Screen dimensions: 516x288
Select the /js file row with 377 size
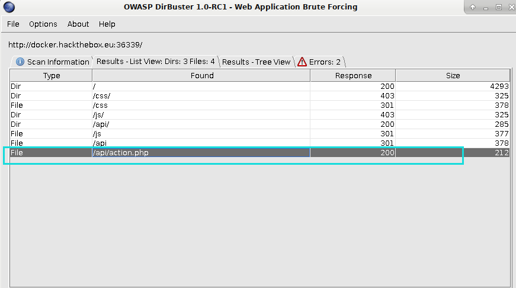260,134
